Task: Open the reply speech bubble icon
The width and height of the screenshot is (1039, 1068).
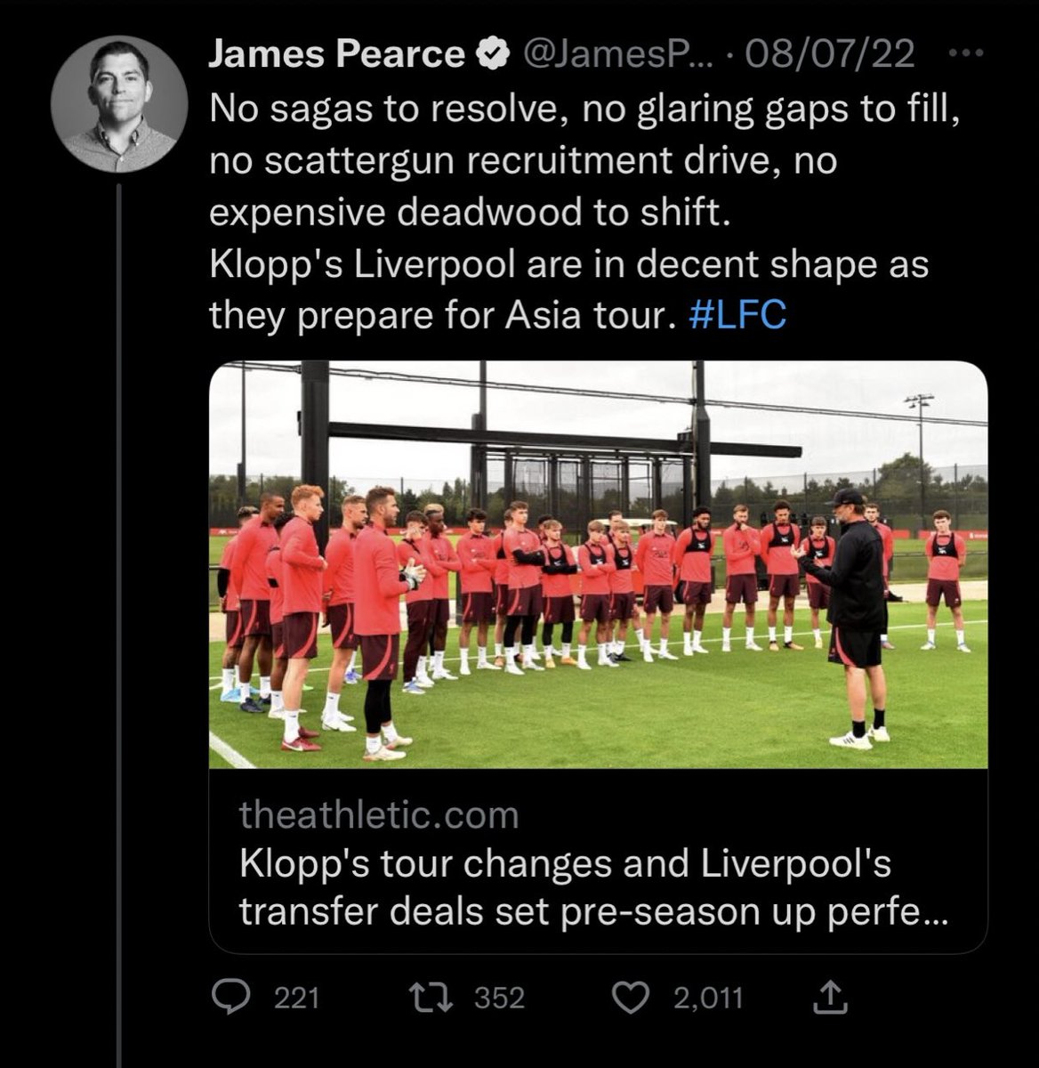Action: pyautogui.click(x=232, y=998)
